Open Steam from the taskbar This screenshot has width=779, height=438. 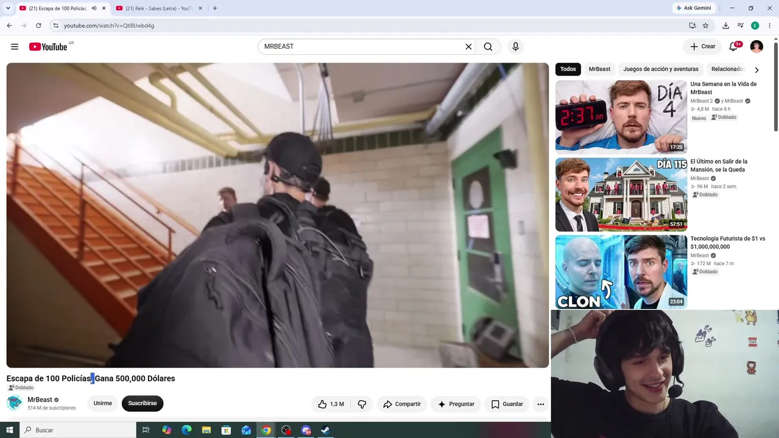326,430
